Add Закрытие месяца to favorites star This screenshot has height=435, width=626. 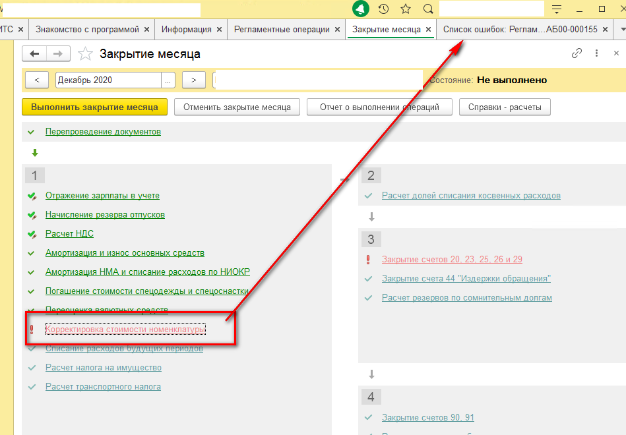(x=85, y=54)
